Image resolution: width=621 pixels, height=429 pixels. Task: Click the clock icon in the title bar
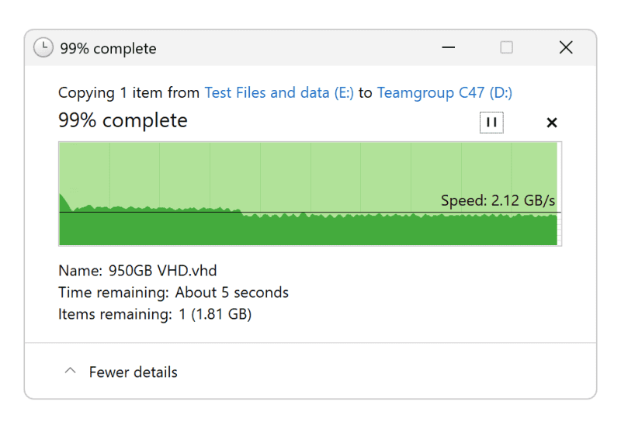coord(43,48)
